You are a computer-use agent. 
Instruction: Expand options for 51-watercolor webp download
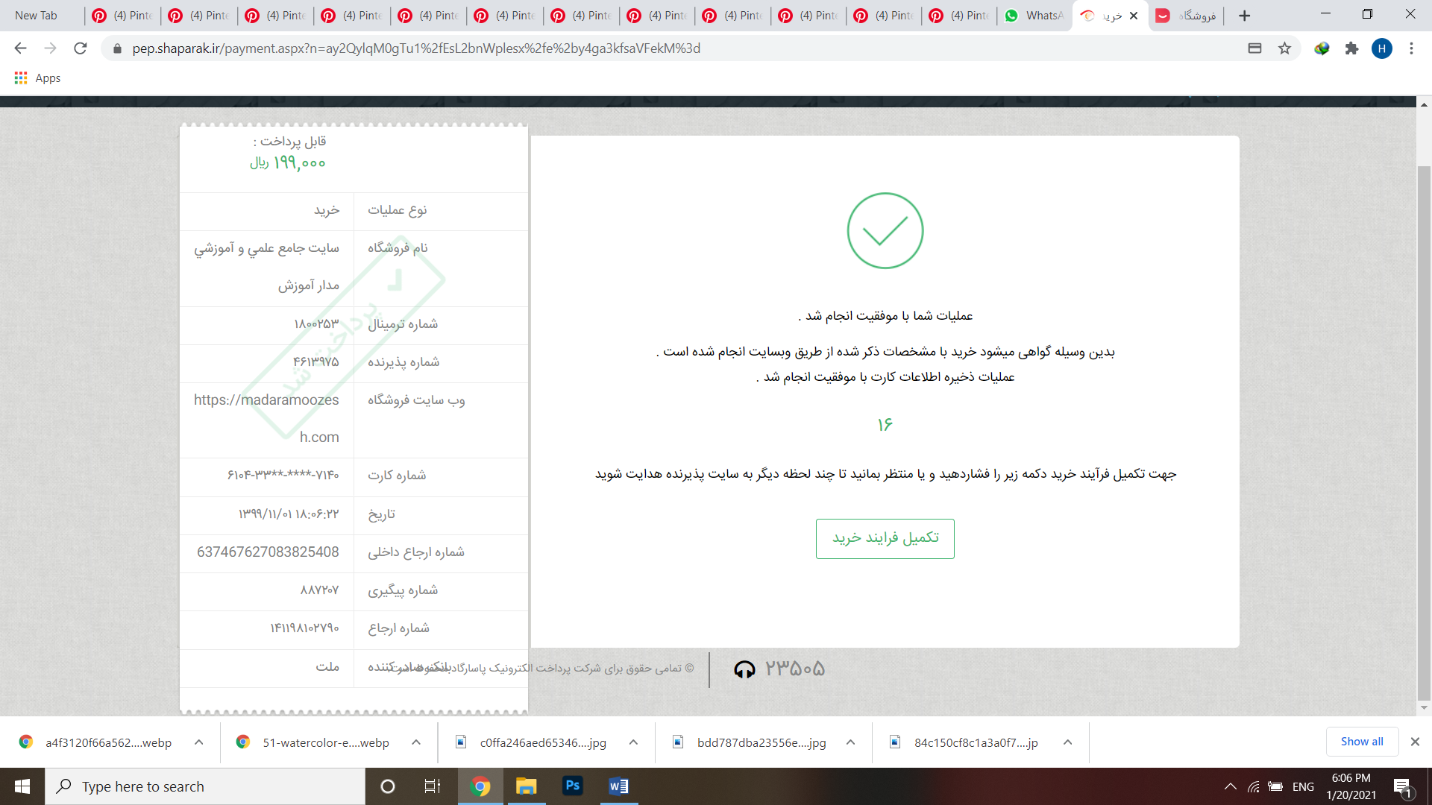[x=416, y=742]
